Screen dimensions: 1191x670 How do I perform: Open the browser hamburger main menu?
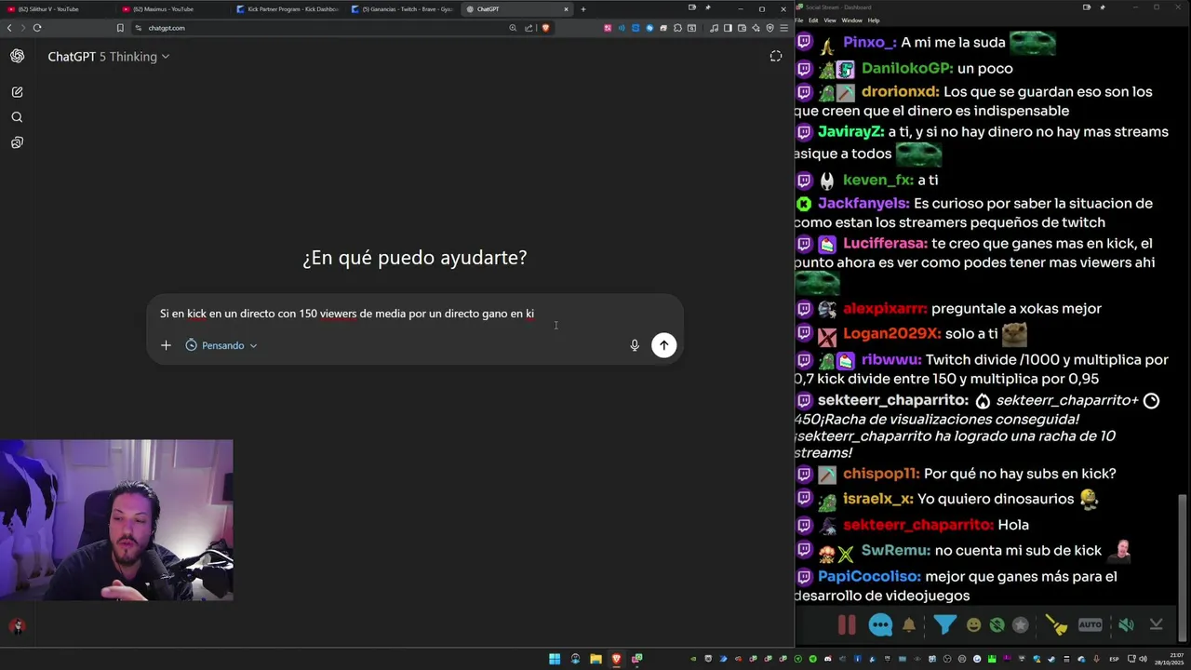783,28
